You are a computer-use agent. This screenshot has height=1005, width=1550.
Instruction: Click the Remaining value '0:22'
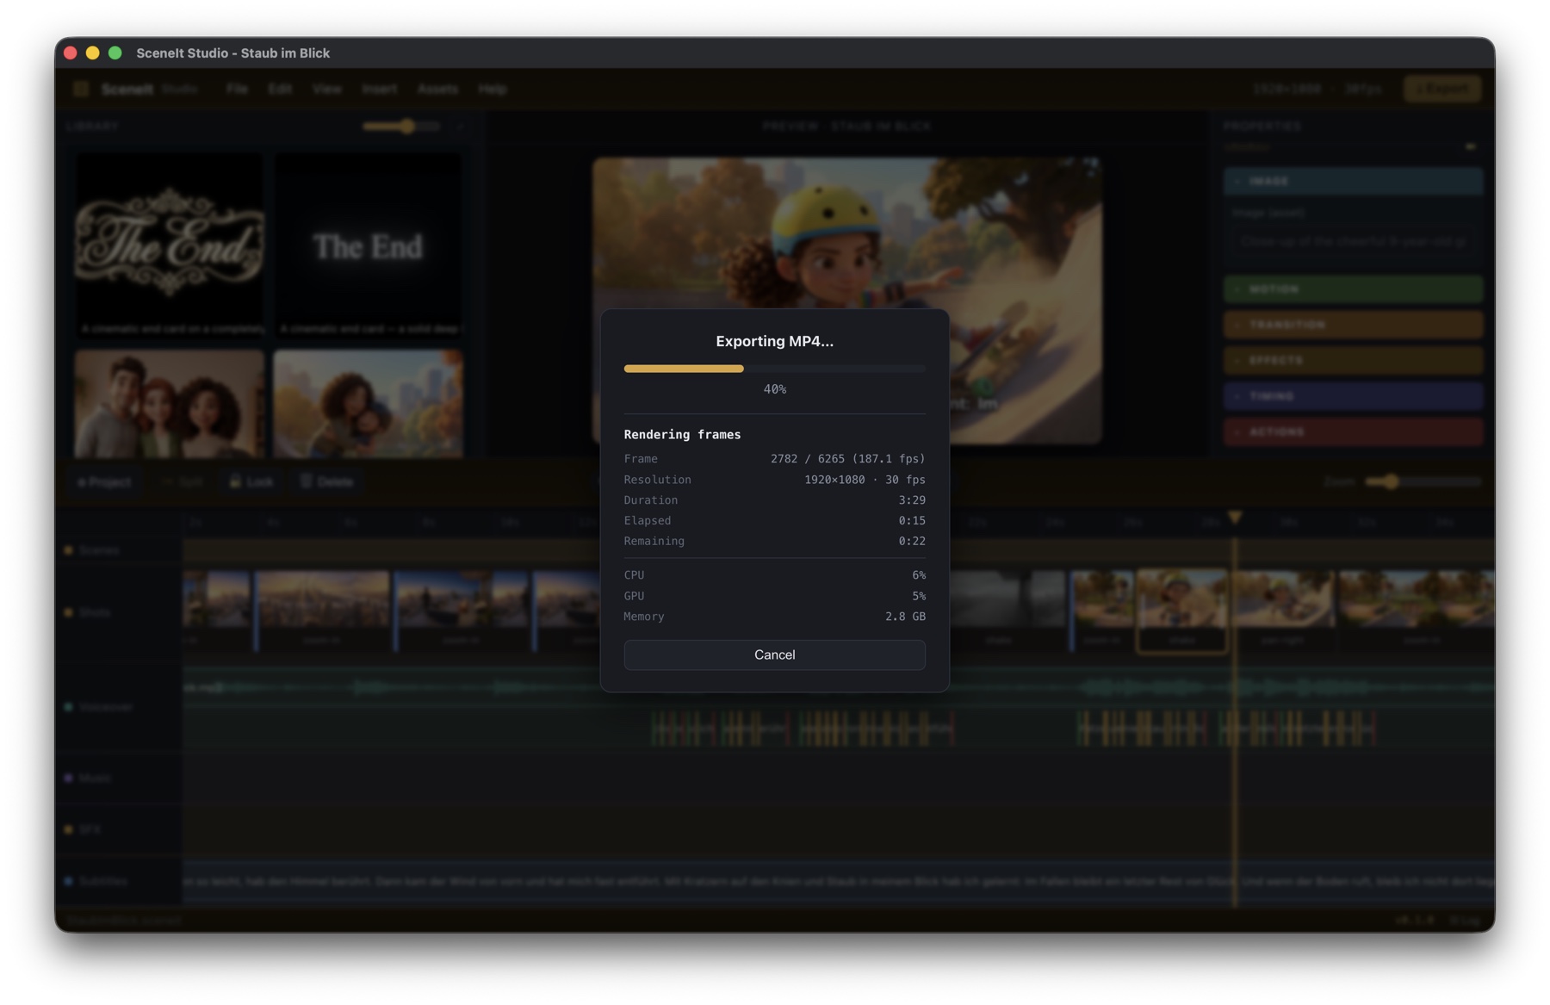[x=912, y=541]
